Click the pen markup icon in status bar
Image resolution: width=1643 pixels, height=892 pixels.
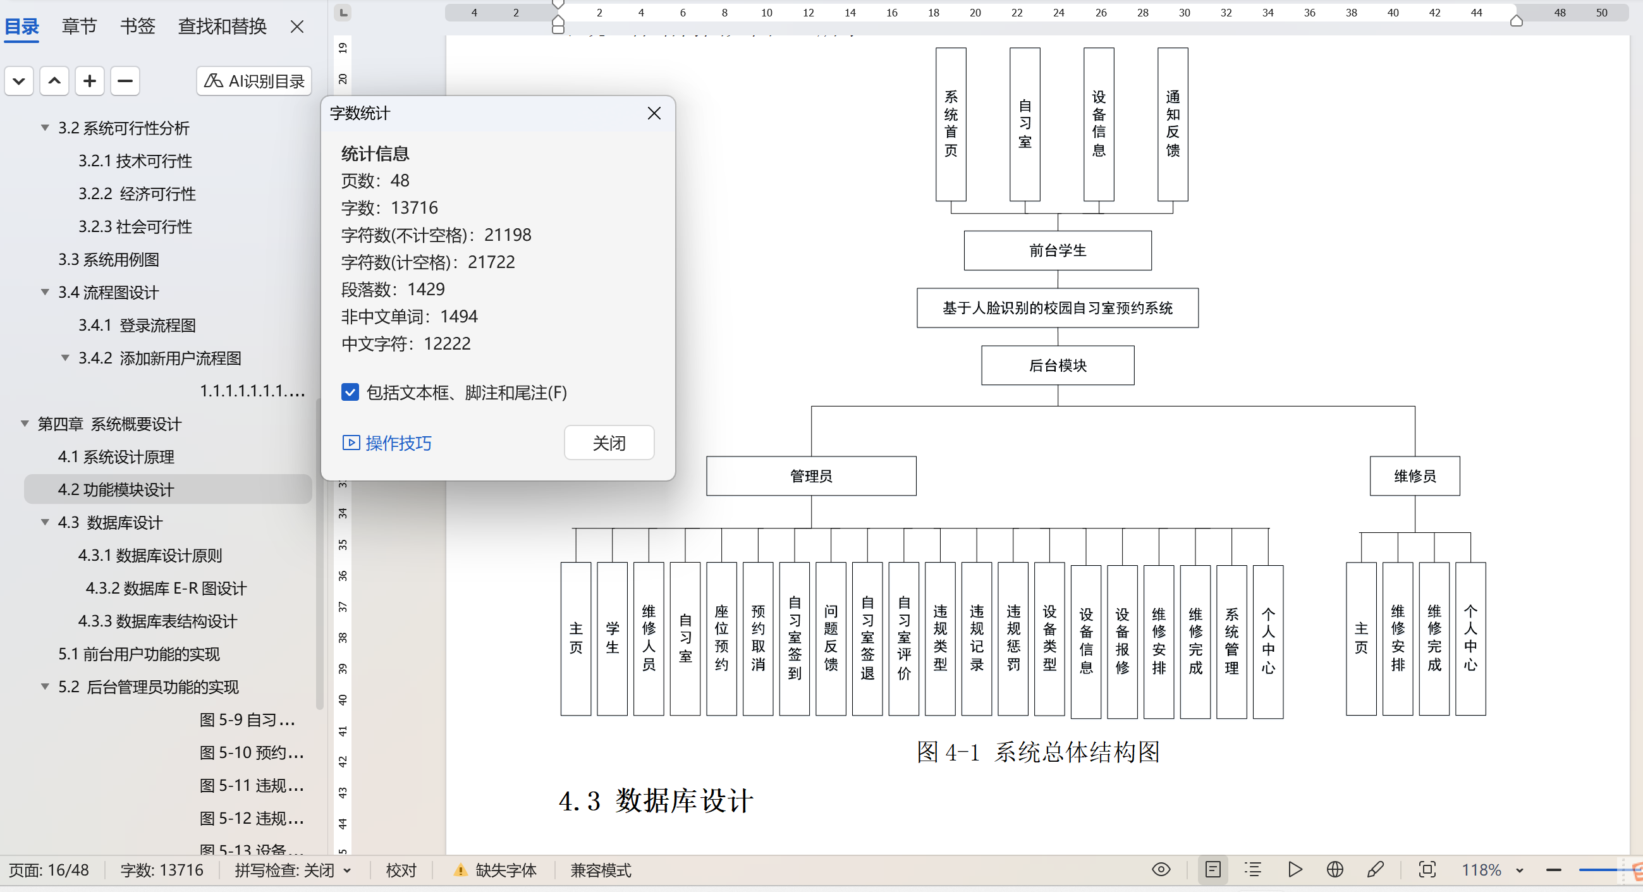(x=1376, y=870)
